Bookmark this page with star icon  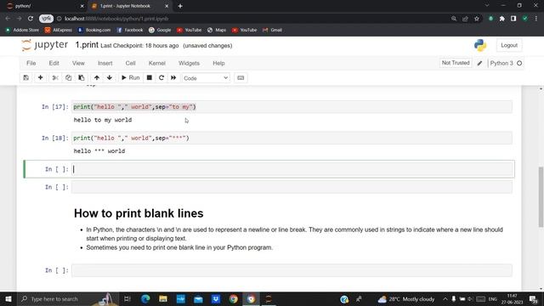click(477, 19)
